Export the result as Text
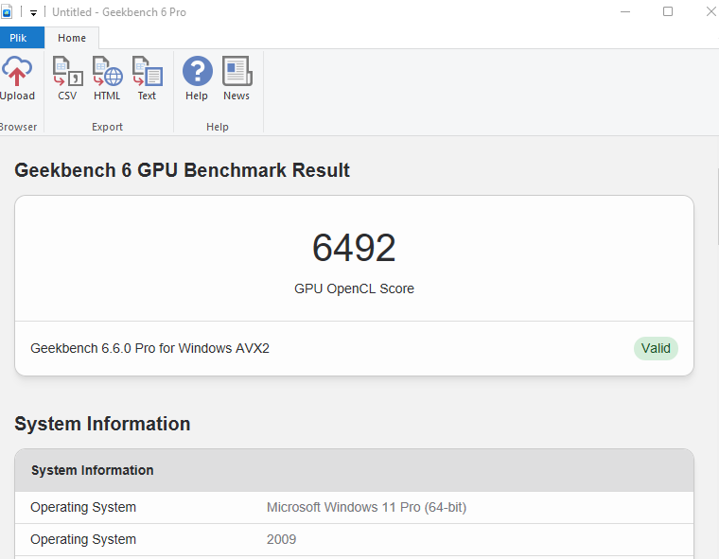 [147, 79]
